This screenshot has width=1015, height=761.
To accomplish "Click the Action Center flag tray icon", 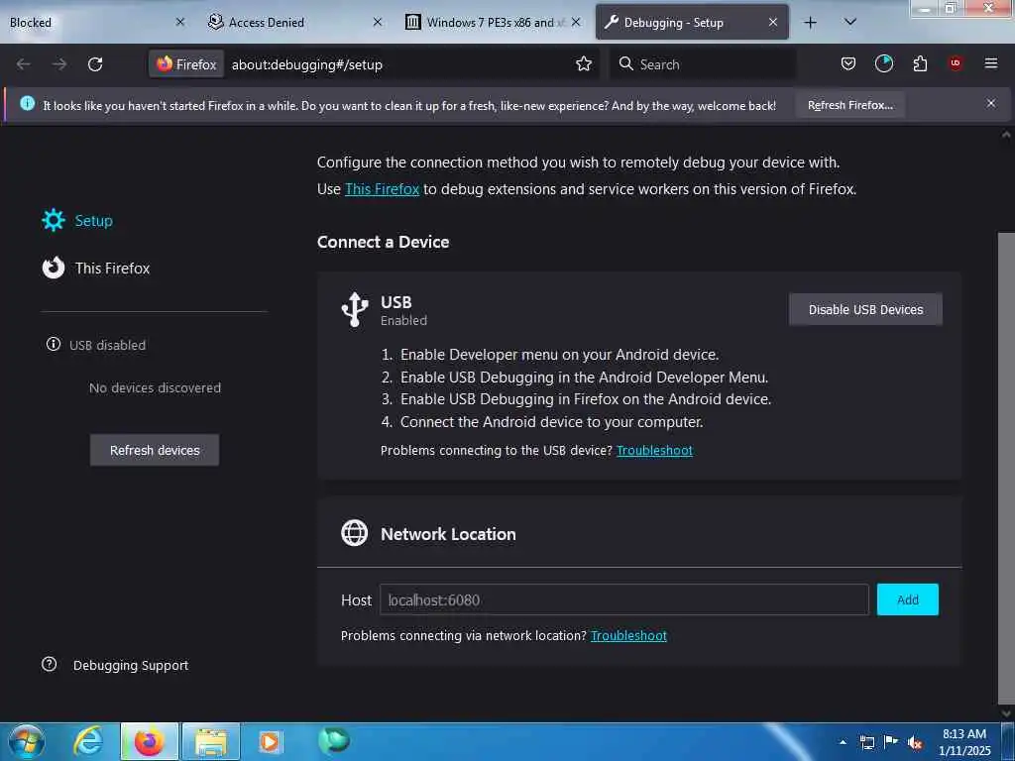I will point(891,742).
